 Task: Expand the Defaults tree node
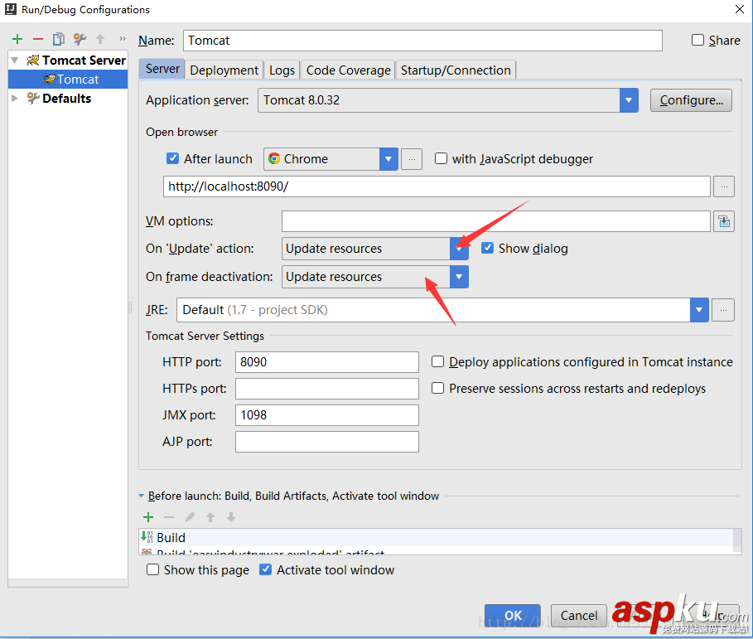(15, 99)
